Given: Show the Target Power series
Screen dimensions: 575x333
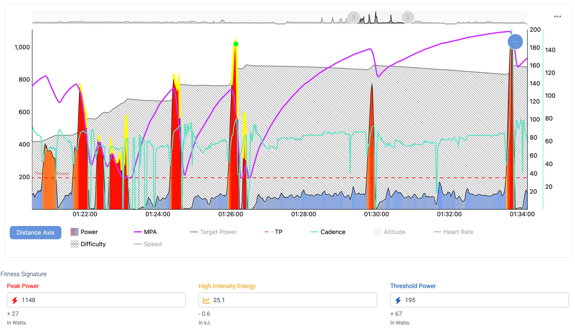Looking at the screenshot, I should pyautogui.click(x=194, y=232).
